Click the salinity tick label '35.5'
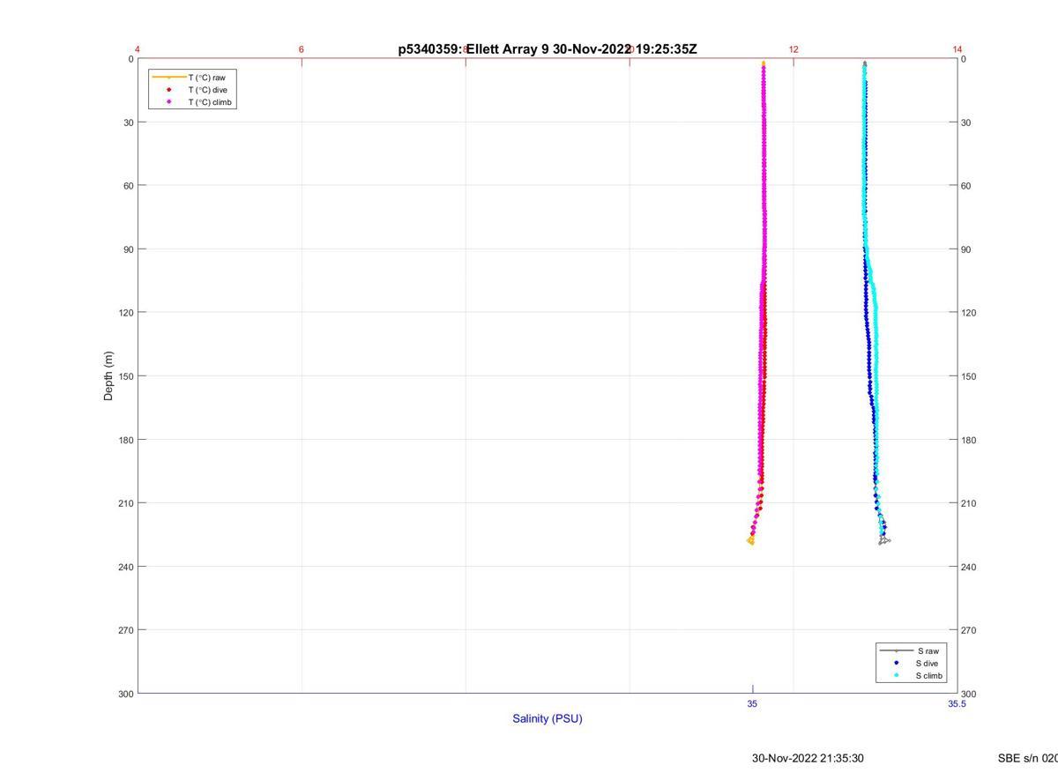The image size is (1058, 780). [957, 703]
